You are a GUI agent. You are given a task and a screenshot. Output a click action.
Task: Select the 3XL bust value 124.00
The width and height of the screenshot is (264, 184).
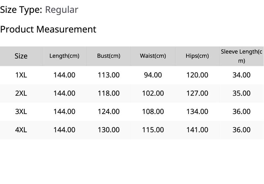point(109,111)
